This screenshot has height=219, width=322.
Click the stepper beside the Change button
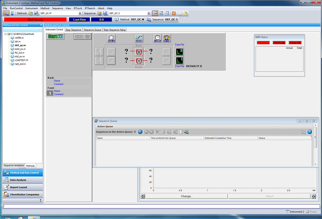142,196
